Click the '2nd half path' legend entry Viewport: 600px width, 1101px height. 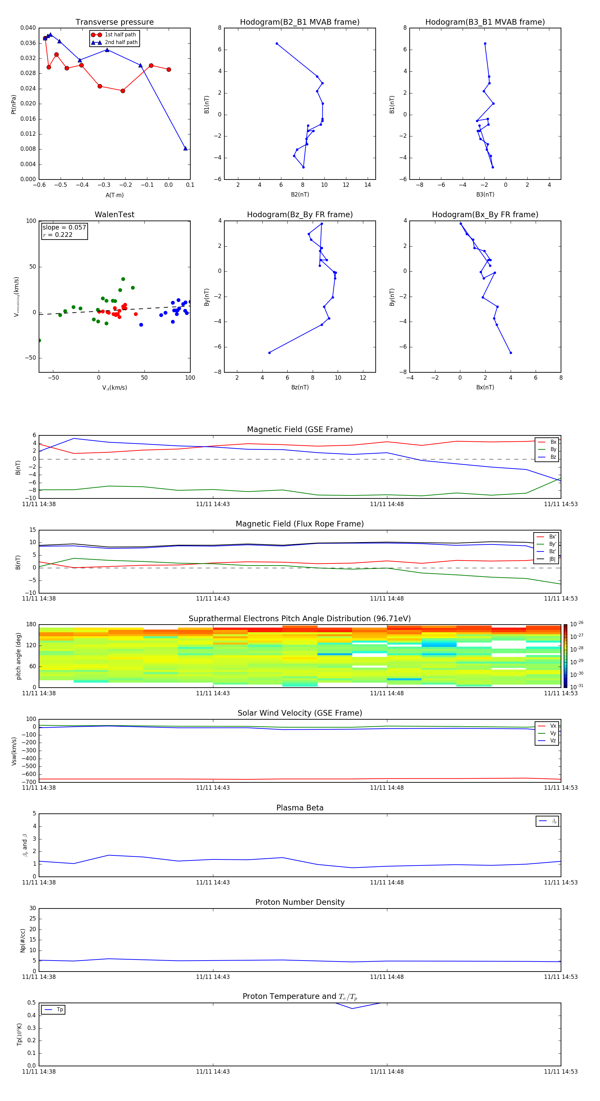pyautogui.click(x=114, y=42)
